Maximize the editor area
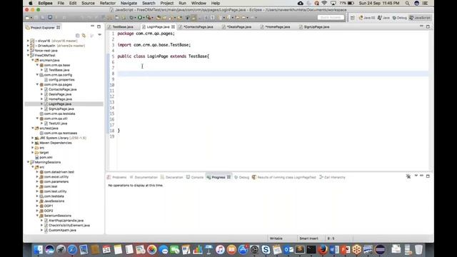 coord(428,26)
